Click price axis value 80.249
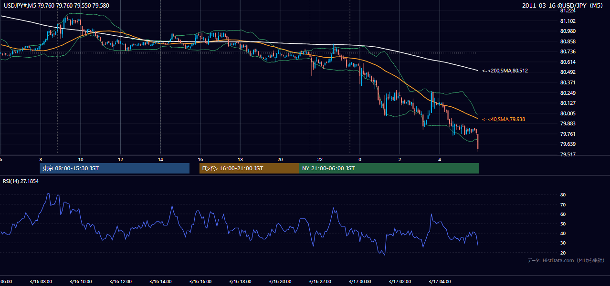 (x=568, y=92)
